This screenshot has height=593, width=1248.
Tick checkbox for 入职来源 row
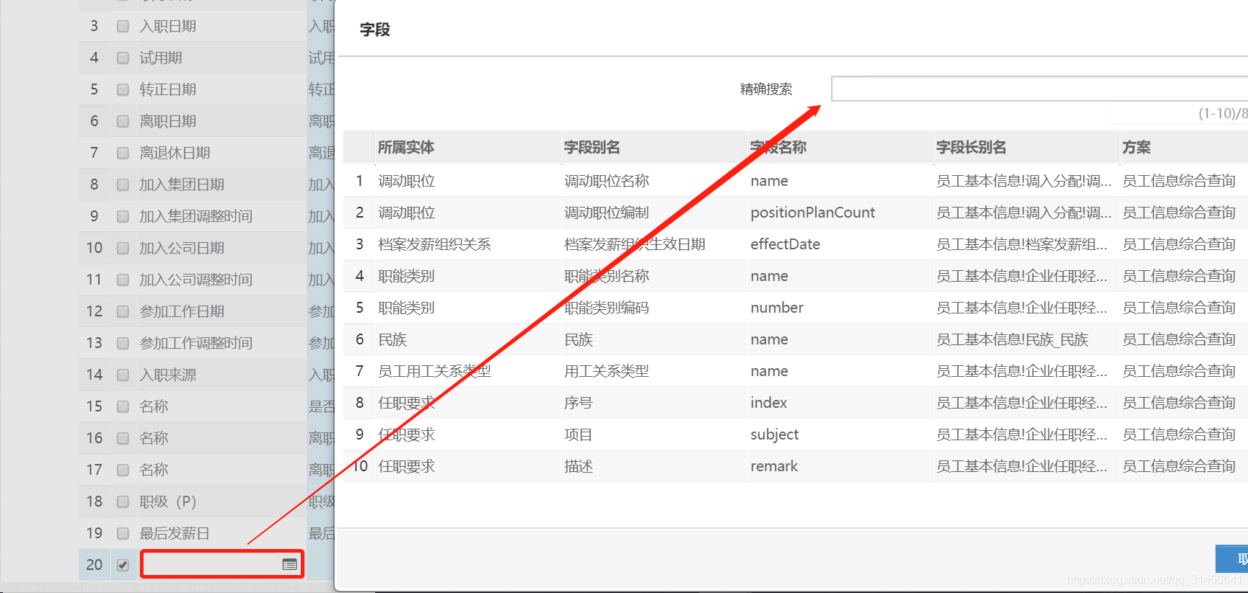[123, 375]
